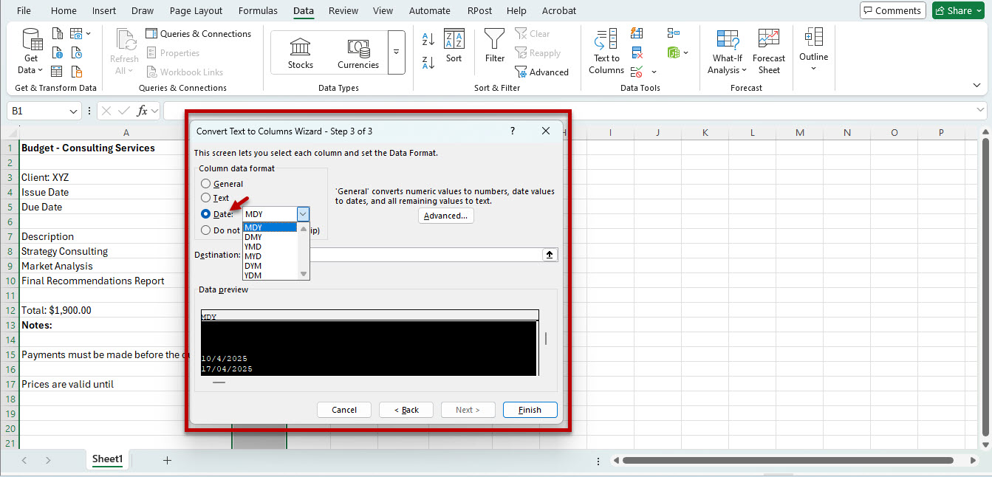
Task: Click the Insert Function fx icon
Action: 143,111
